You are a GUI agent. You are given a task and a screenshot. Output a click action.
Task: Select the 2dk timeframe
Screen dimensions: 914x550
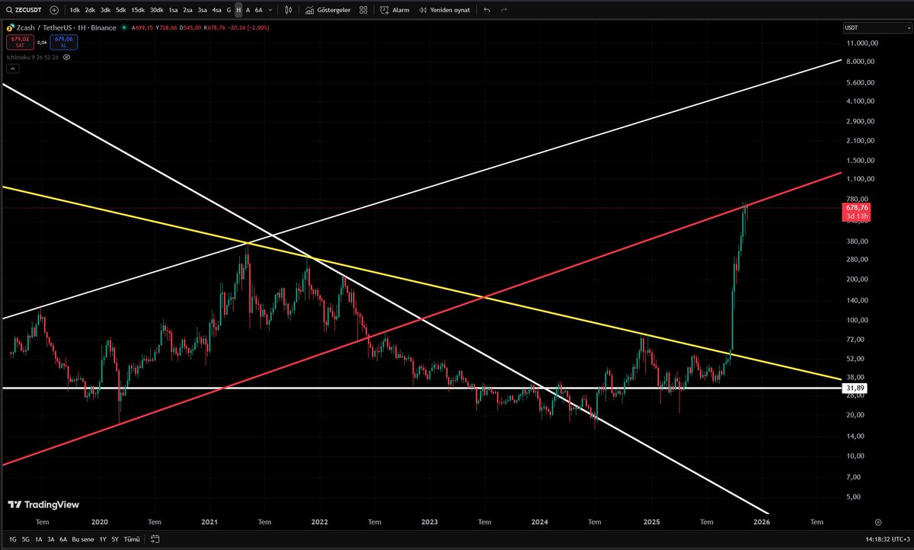pyautogui.click(x=90, y=11)
